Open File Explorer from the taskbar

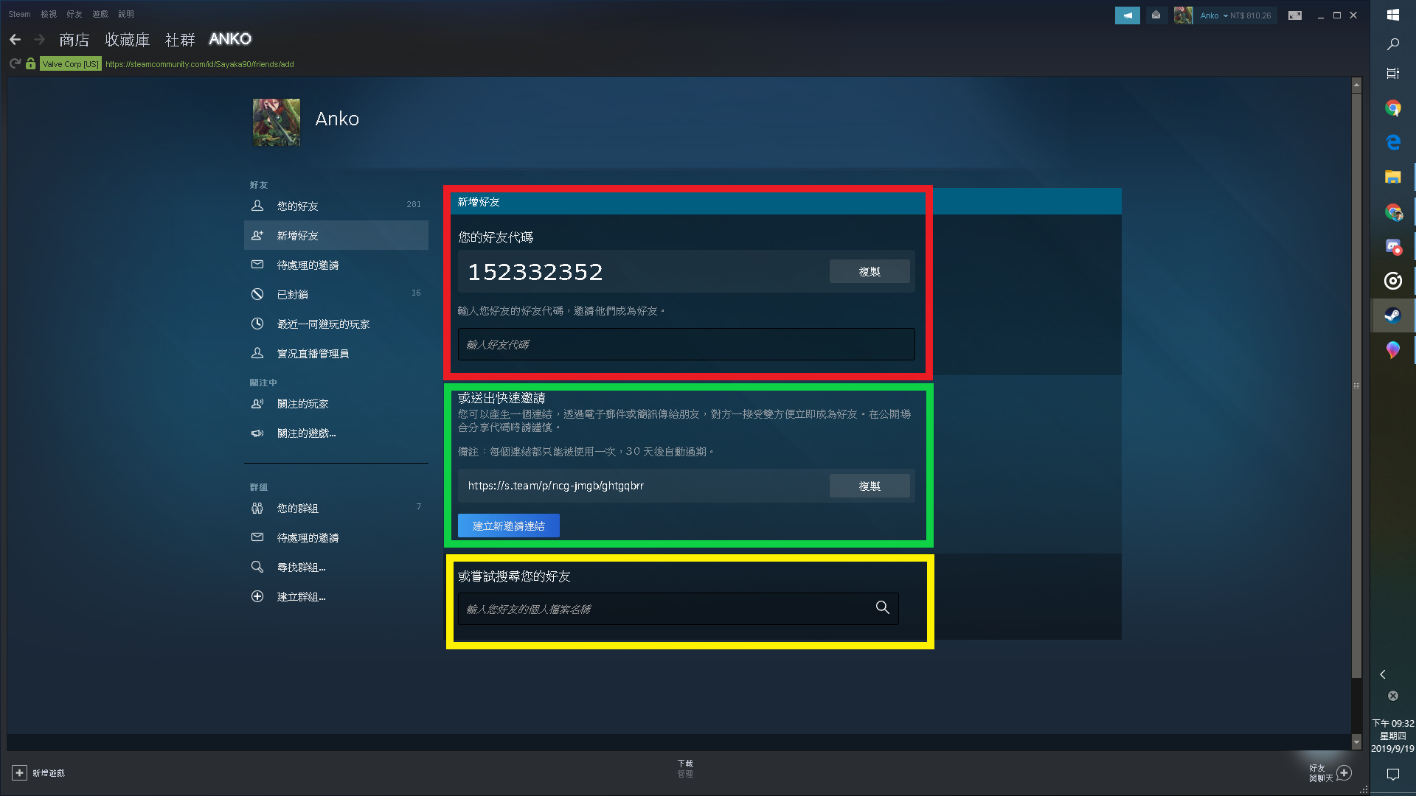coord(1392,177)
